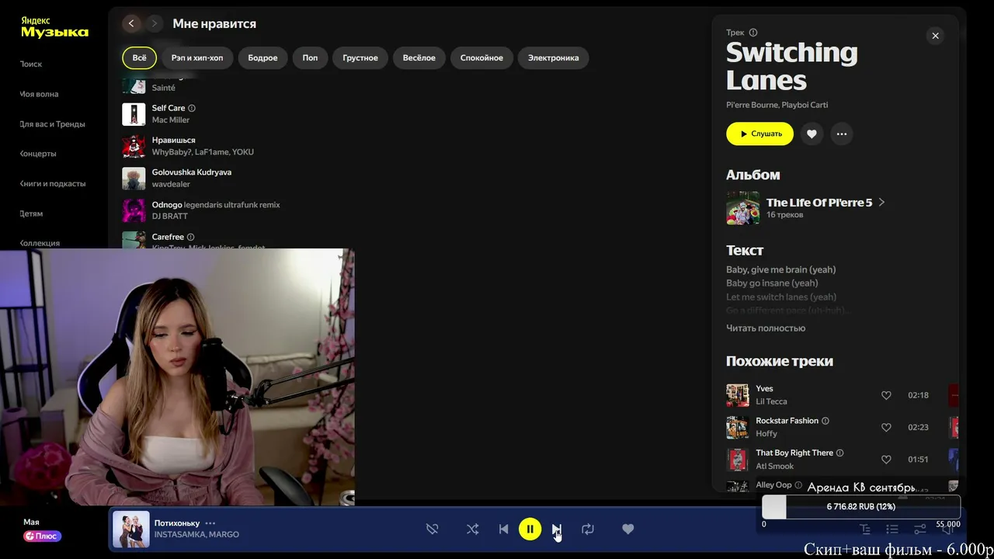
Task: Click the Нравишься track cover
Action: [x=134, y=146]
